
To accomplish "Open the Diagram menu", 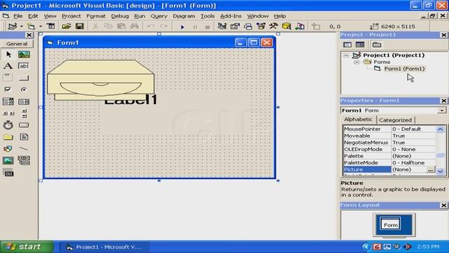I will [184, 16].
